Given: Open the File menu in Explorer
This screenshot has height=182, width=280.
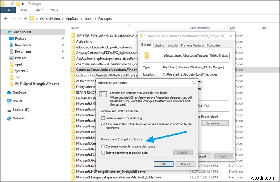Looking at the screenshot, I should click(x=8, y=10).
